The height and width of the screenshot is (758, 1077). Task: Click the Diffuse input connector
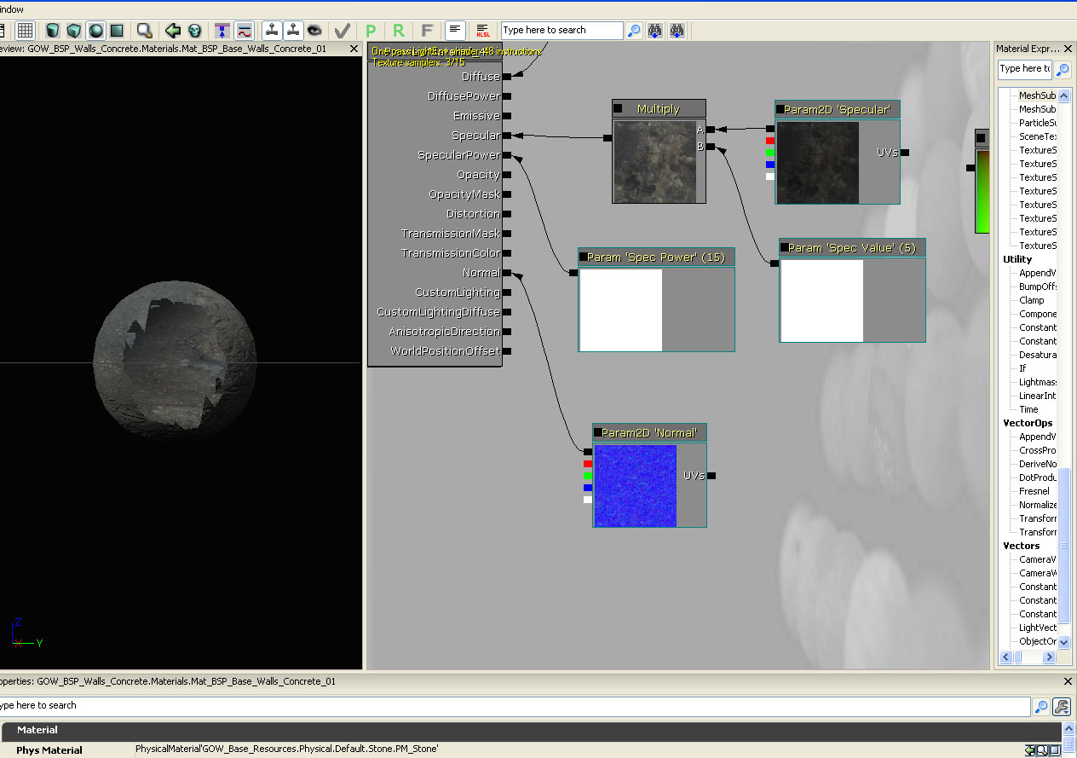(x=507, y=77)
